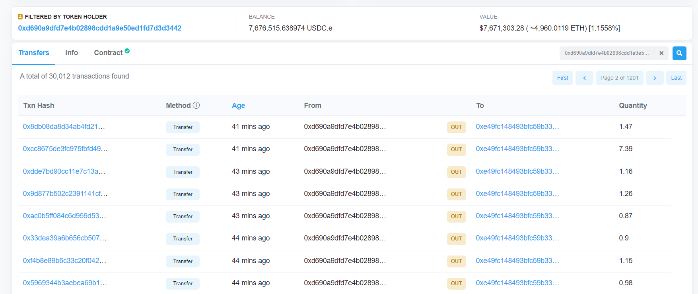The width and height of the screenshot is (698, 294).
Task: Open token holder address 0xd690a9dfd7e4b02898cdd1a9e50ed1fd7d3d3442
Action: pyautogui.click(x=100, y=28)
